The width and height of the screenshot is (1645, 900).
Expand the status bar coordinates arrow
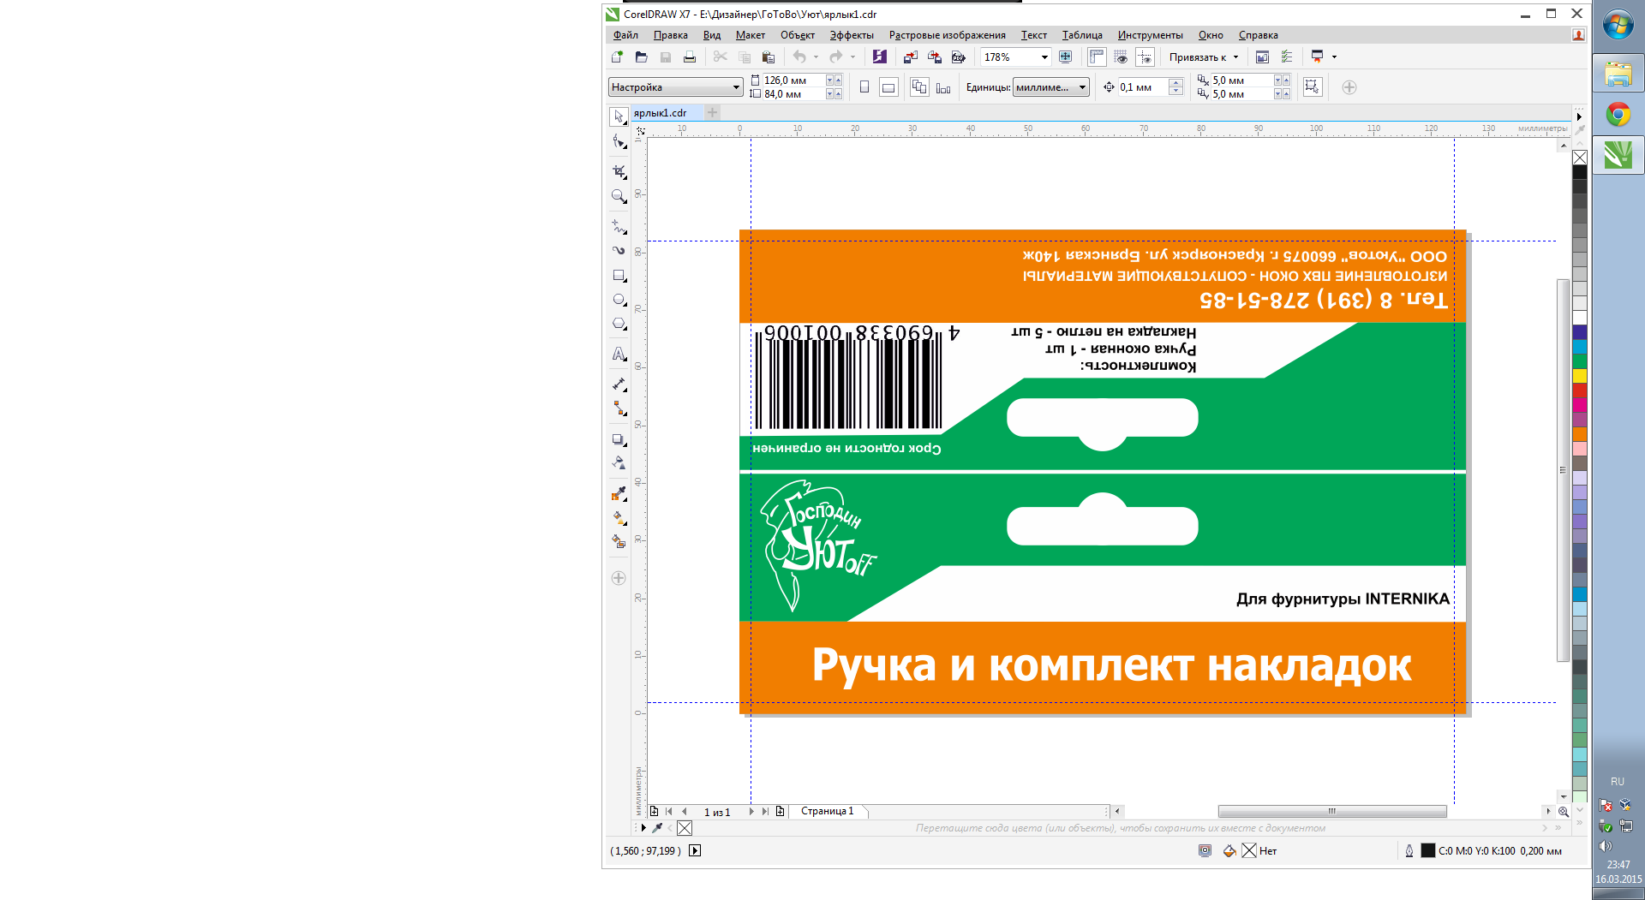tap(695, 850)
